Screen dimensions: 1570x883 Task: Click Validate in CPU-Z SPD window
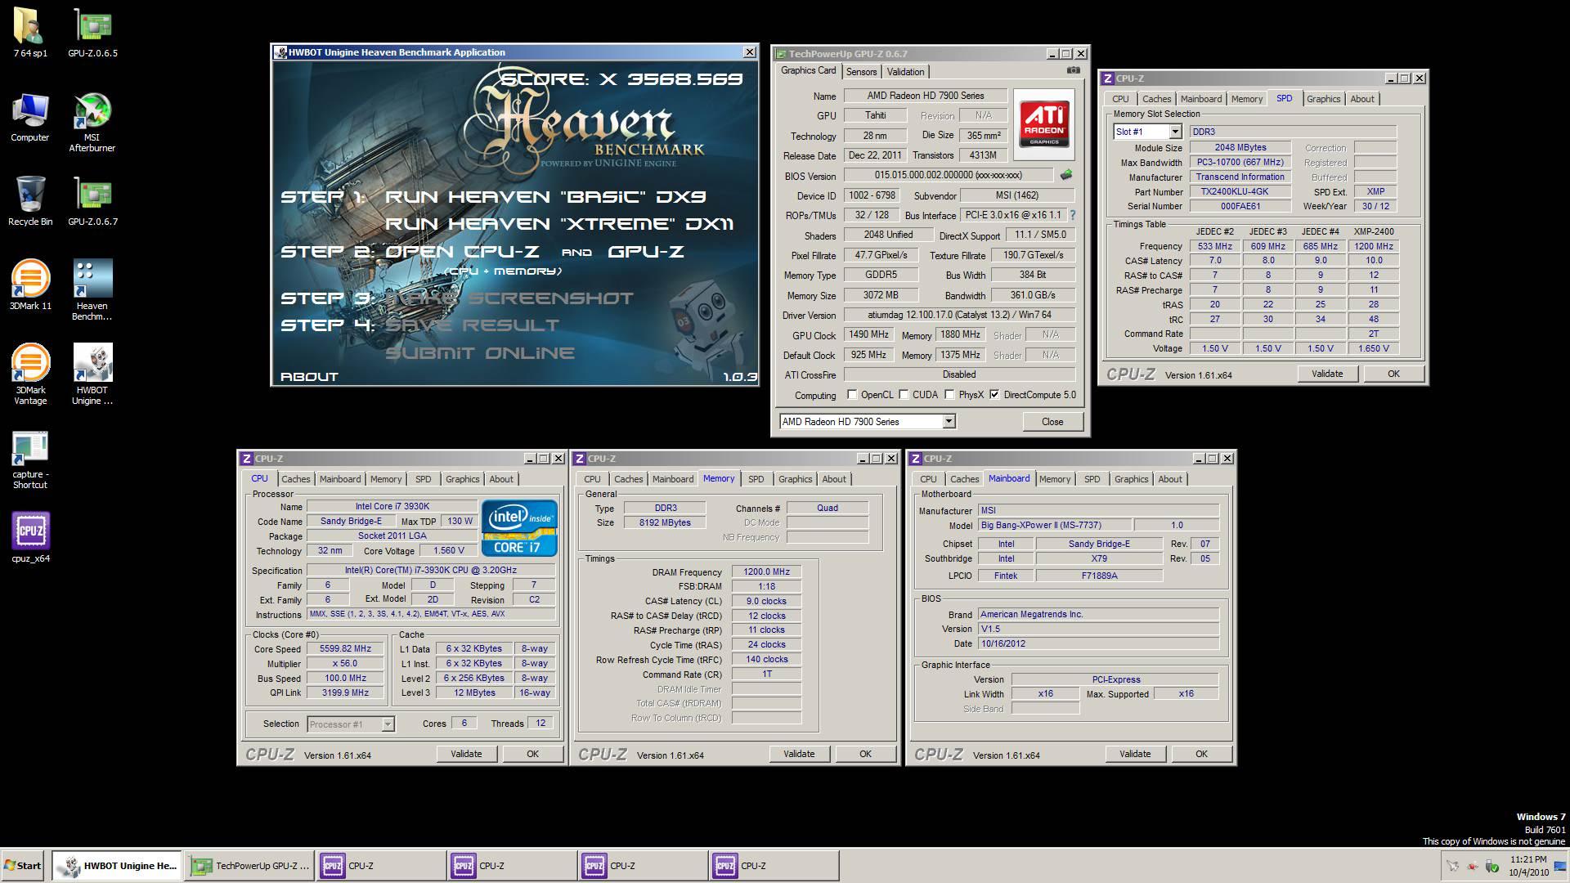click(x=1327, y=374)
